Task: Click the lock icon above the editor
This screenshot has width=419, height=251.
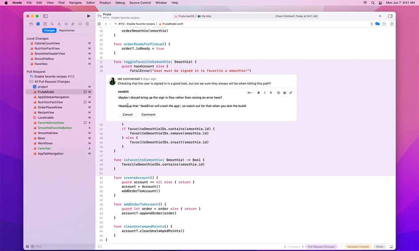Action: (x=372, y=24)
